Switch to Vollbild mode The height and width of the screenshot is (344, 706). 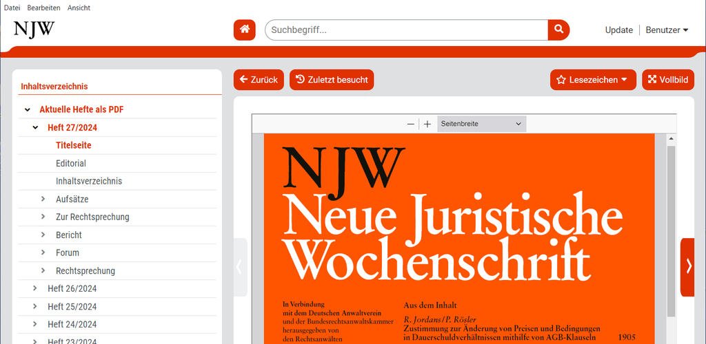click(x=668, y=80)
